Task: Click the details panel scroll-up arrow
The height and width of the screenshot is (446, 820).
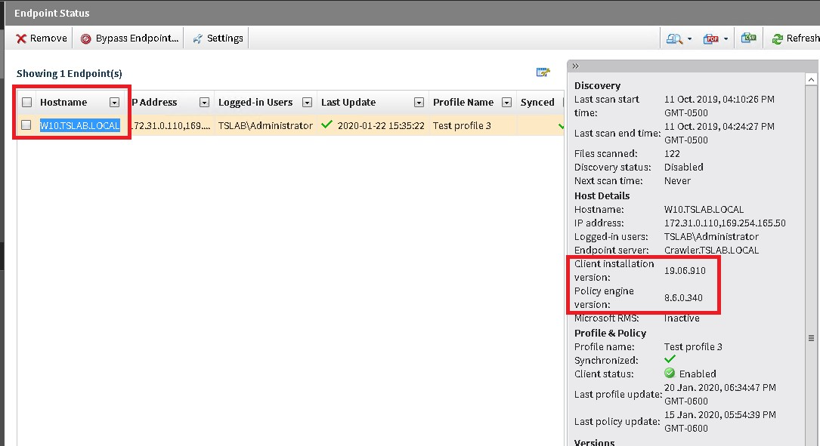Action: [812, 79]
